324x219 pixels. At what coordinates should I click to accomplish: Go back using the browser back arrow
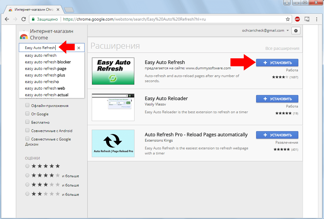click(7, 19)
